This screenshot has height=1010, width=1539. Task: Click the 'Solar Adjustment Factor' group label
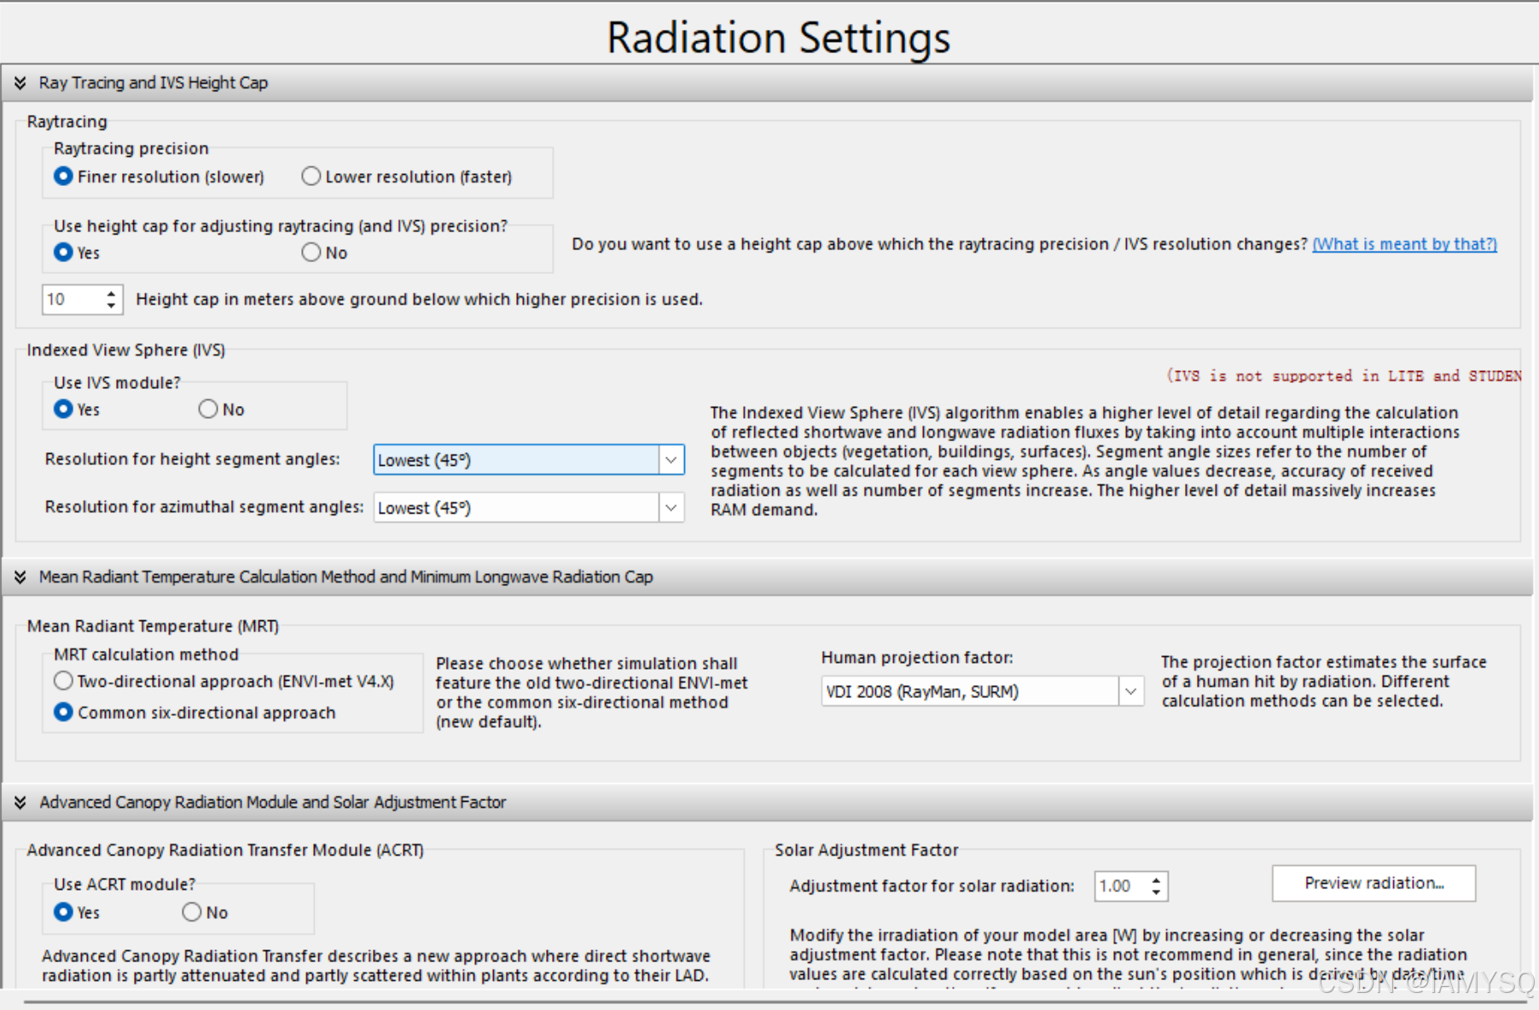click(867, 850)
